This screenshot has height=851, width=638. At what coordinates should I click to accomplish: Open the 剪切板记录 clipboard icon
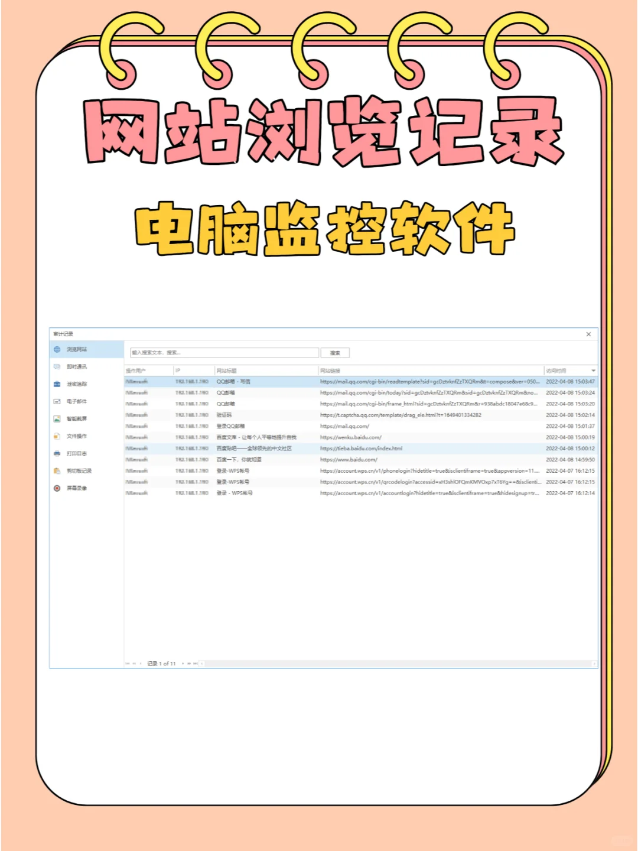57,470
